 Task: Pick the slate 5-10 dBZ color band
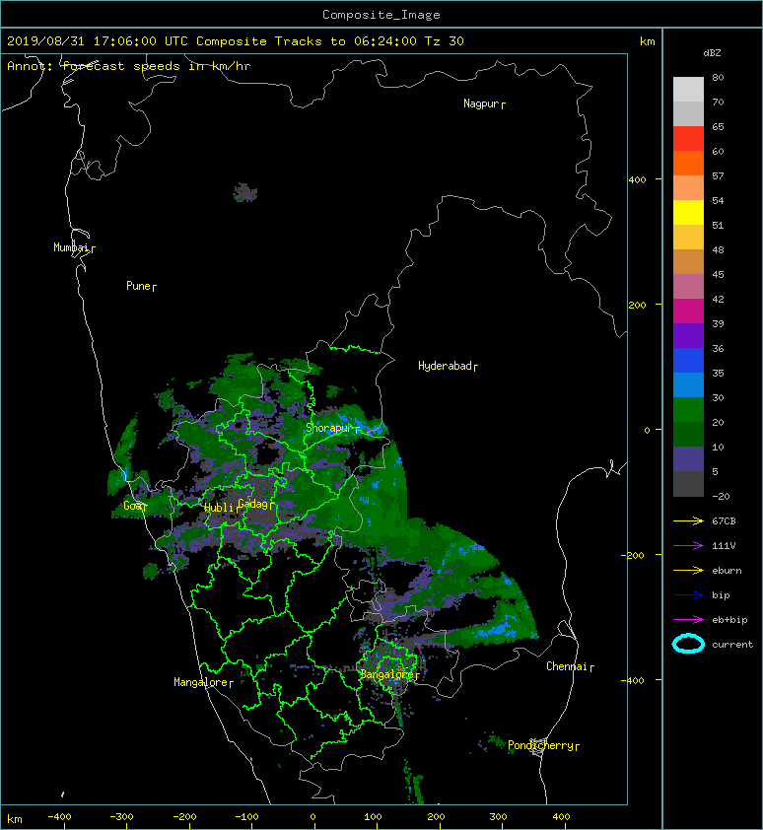pyautogui.click(x=688, y=459)
